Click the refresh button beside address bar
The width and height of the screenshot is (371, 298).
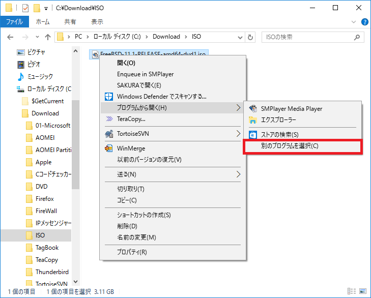point(250,37)
